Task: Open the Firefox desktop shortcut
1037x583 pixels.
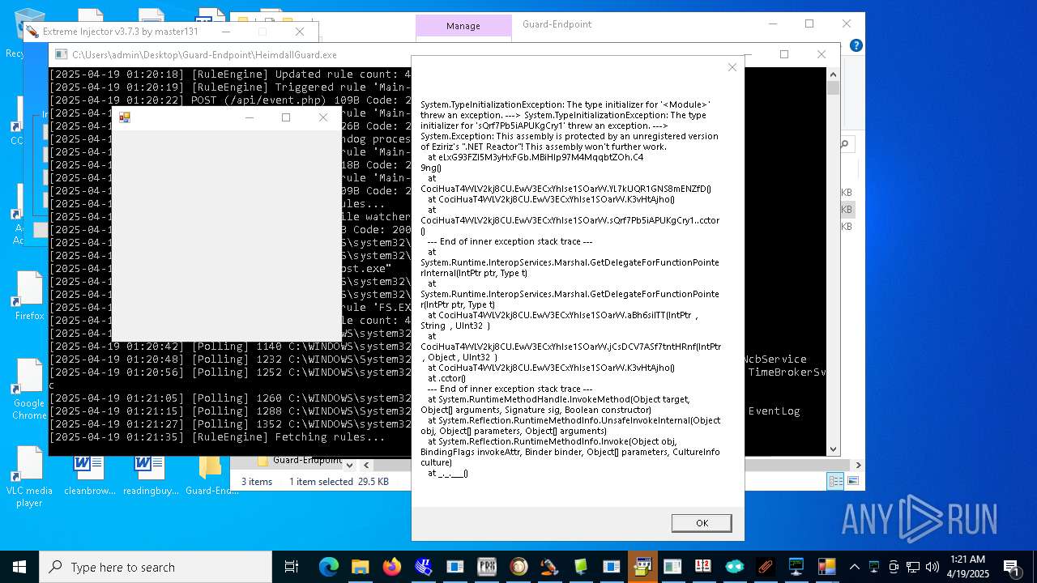Action: 29,296
